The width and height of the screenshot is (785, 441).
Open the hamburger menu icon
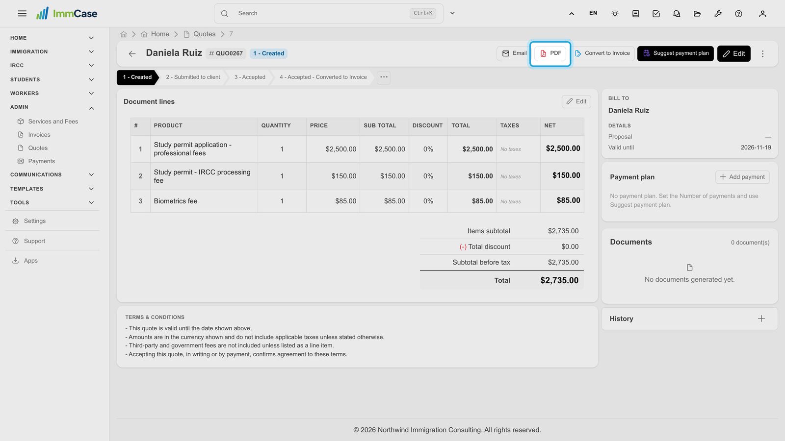click(x=22, y=14)
